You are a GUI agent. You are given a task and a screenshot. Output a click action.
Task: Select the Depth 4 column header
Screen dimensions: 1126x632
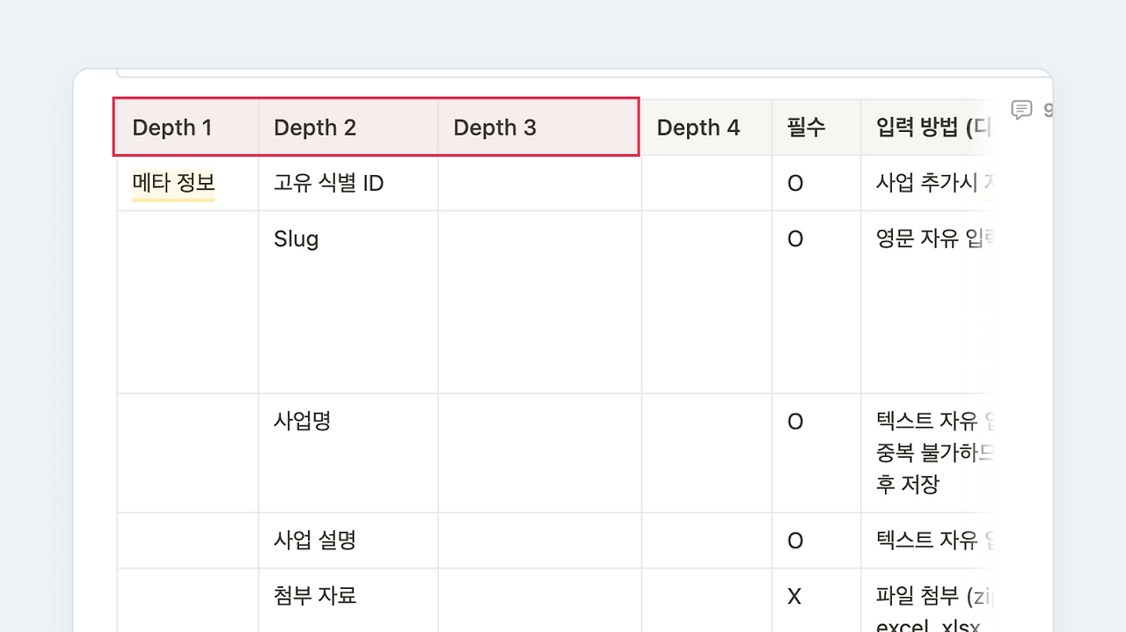coord(706,128)
